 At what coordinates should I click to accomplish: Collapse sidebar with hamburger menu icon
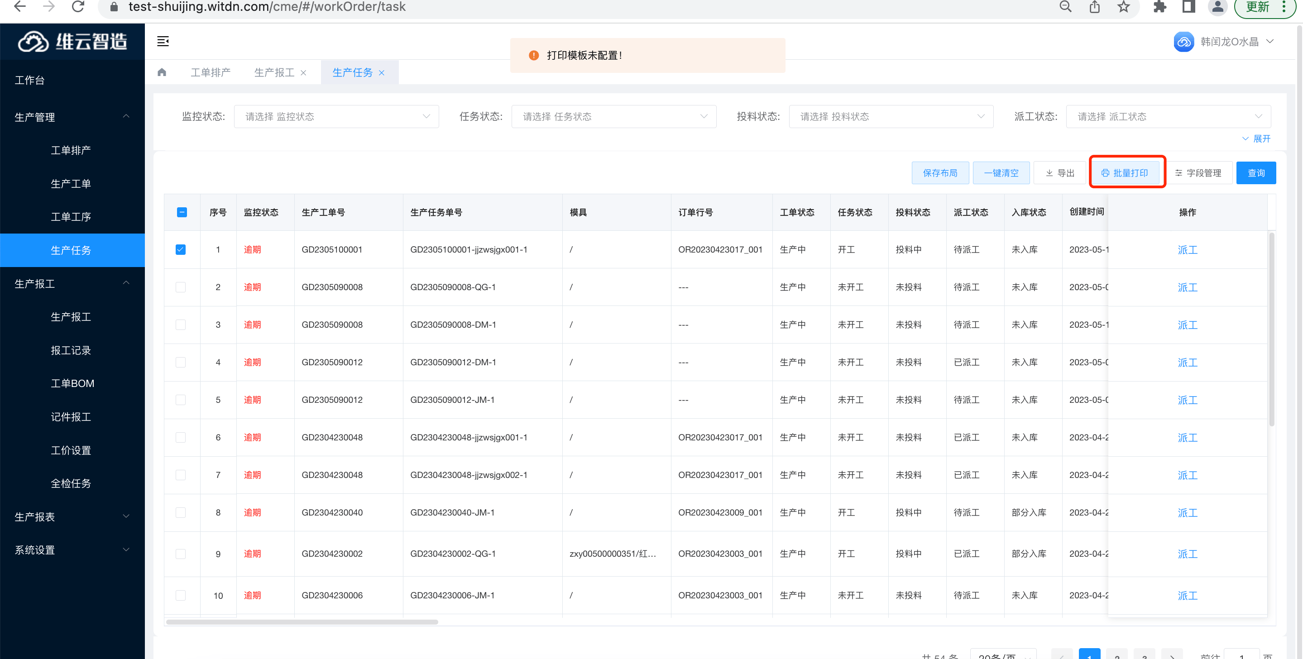point(163,42)
